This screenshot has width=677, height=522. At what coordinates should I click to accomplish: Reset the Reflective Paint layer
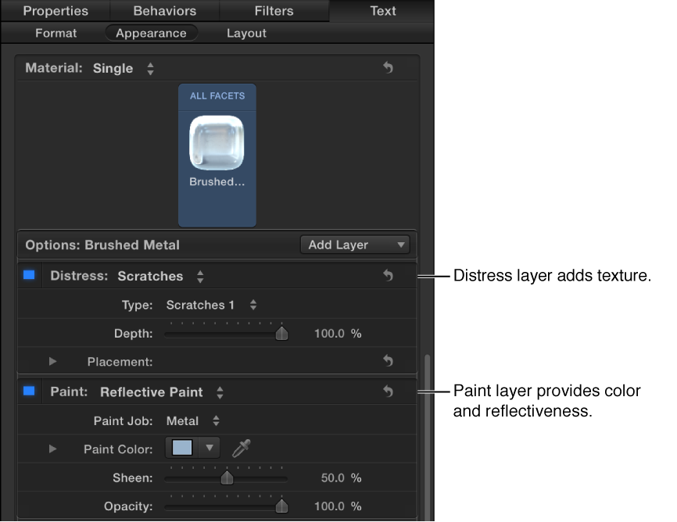coord(389,391)
